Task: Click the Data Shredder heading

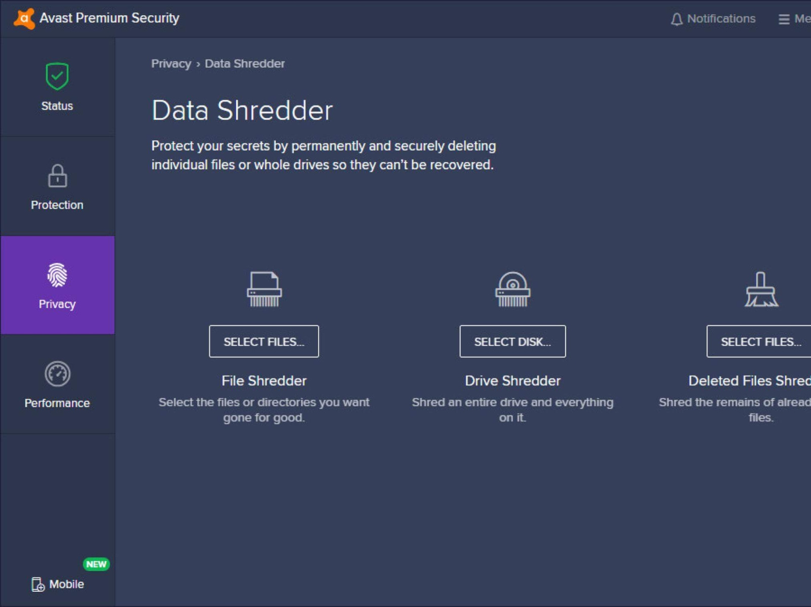Action: coord(242,110)
